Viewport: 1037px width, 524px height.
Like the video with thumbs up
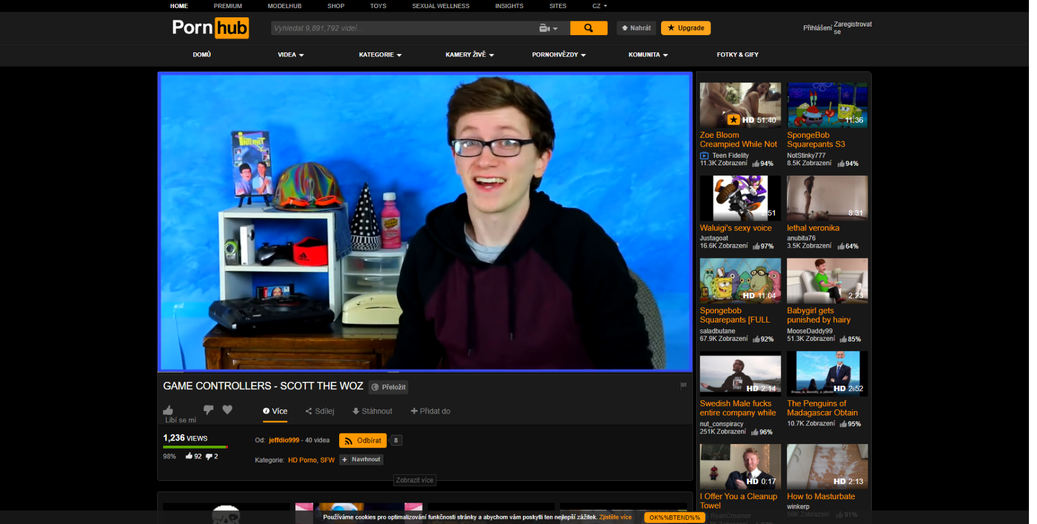pos(168,410)
